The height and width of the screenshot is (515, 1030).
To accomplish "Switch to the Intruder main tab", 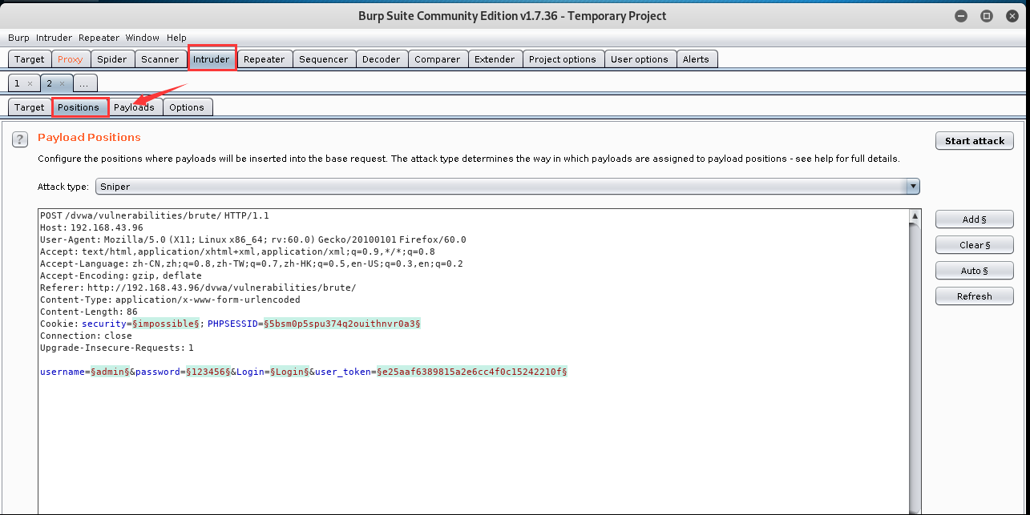I will (212, 59).
